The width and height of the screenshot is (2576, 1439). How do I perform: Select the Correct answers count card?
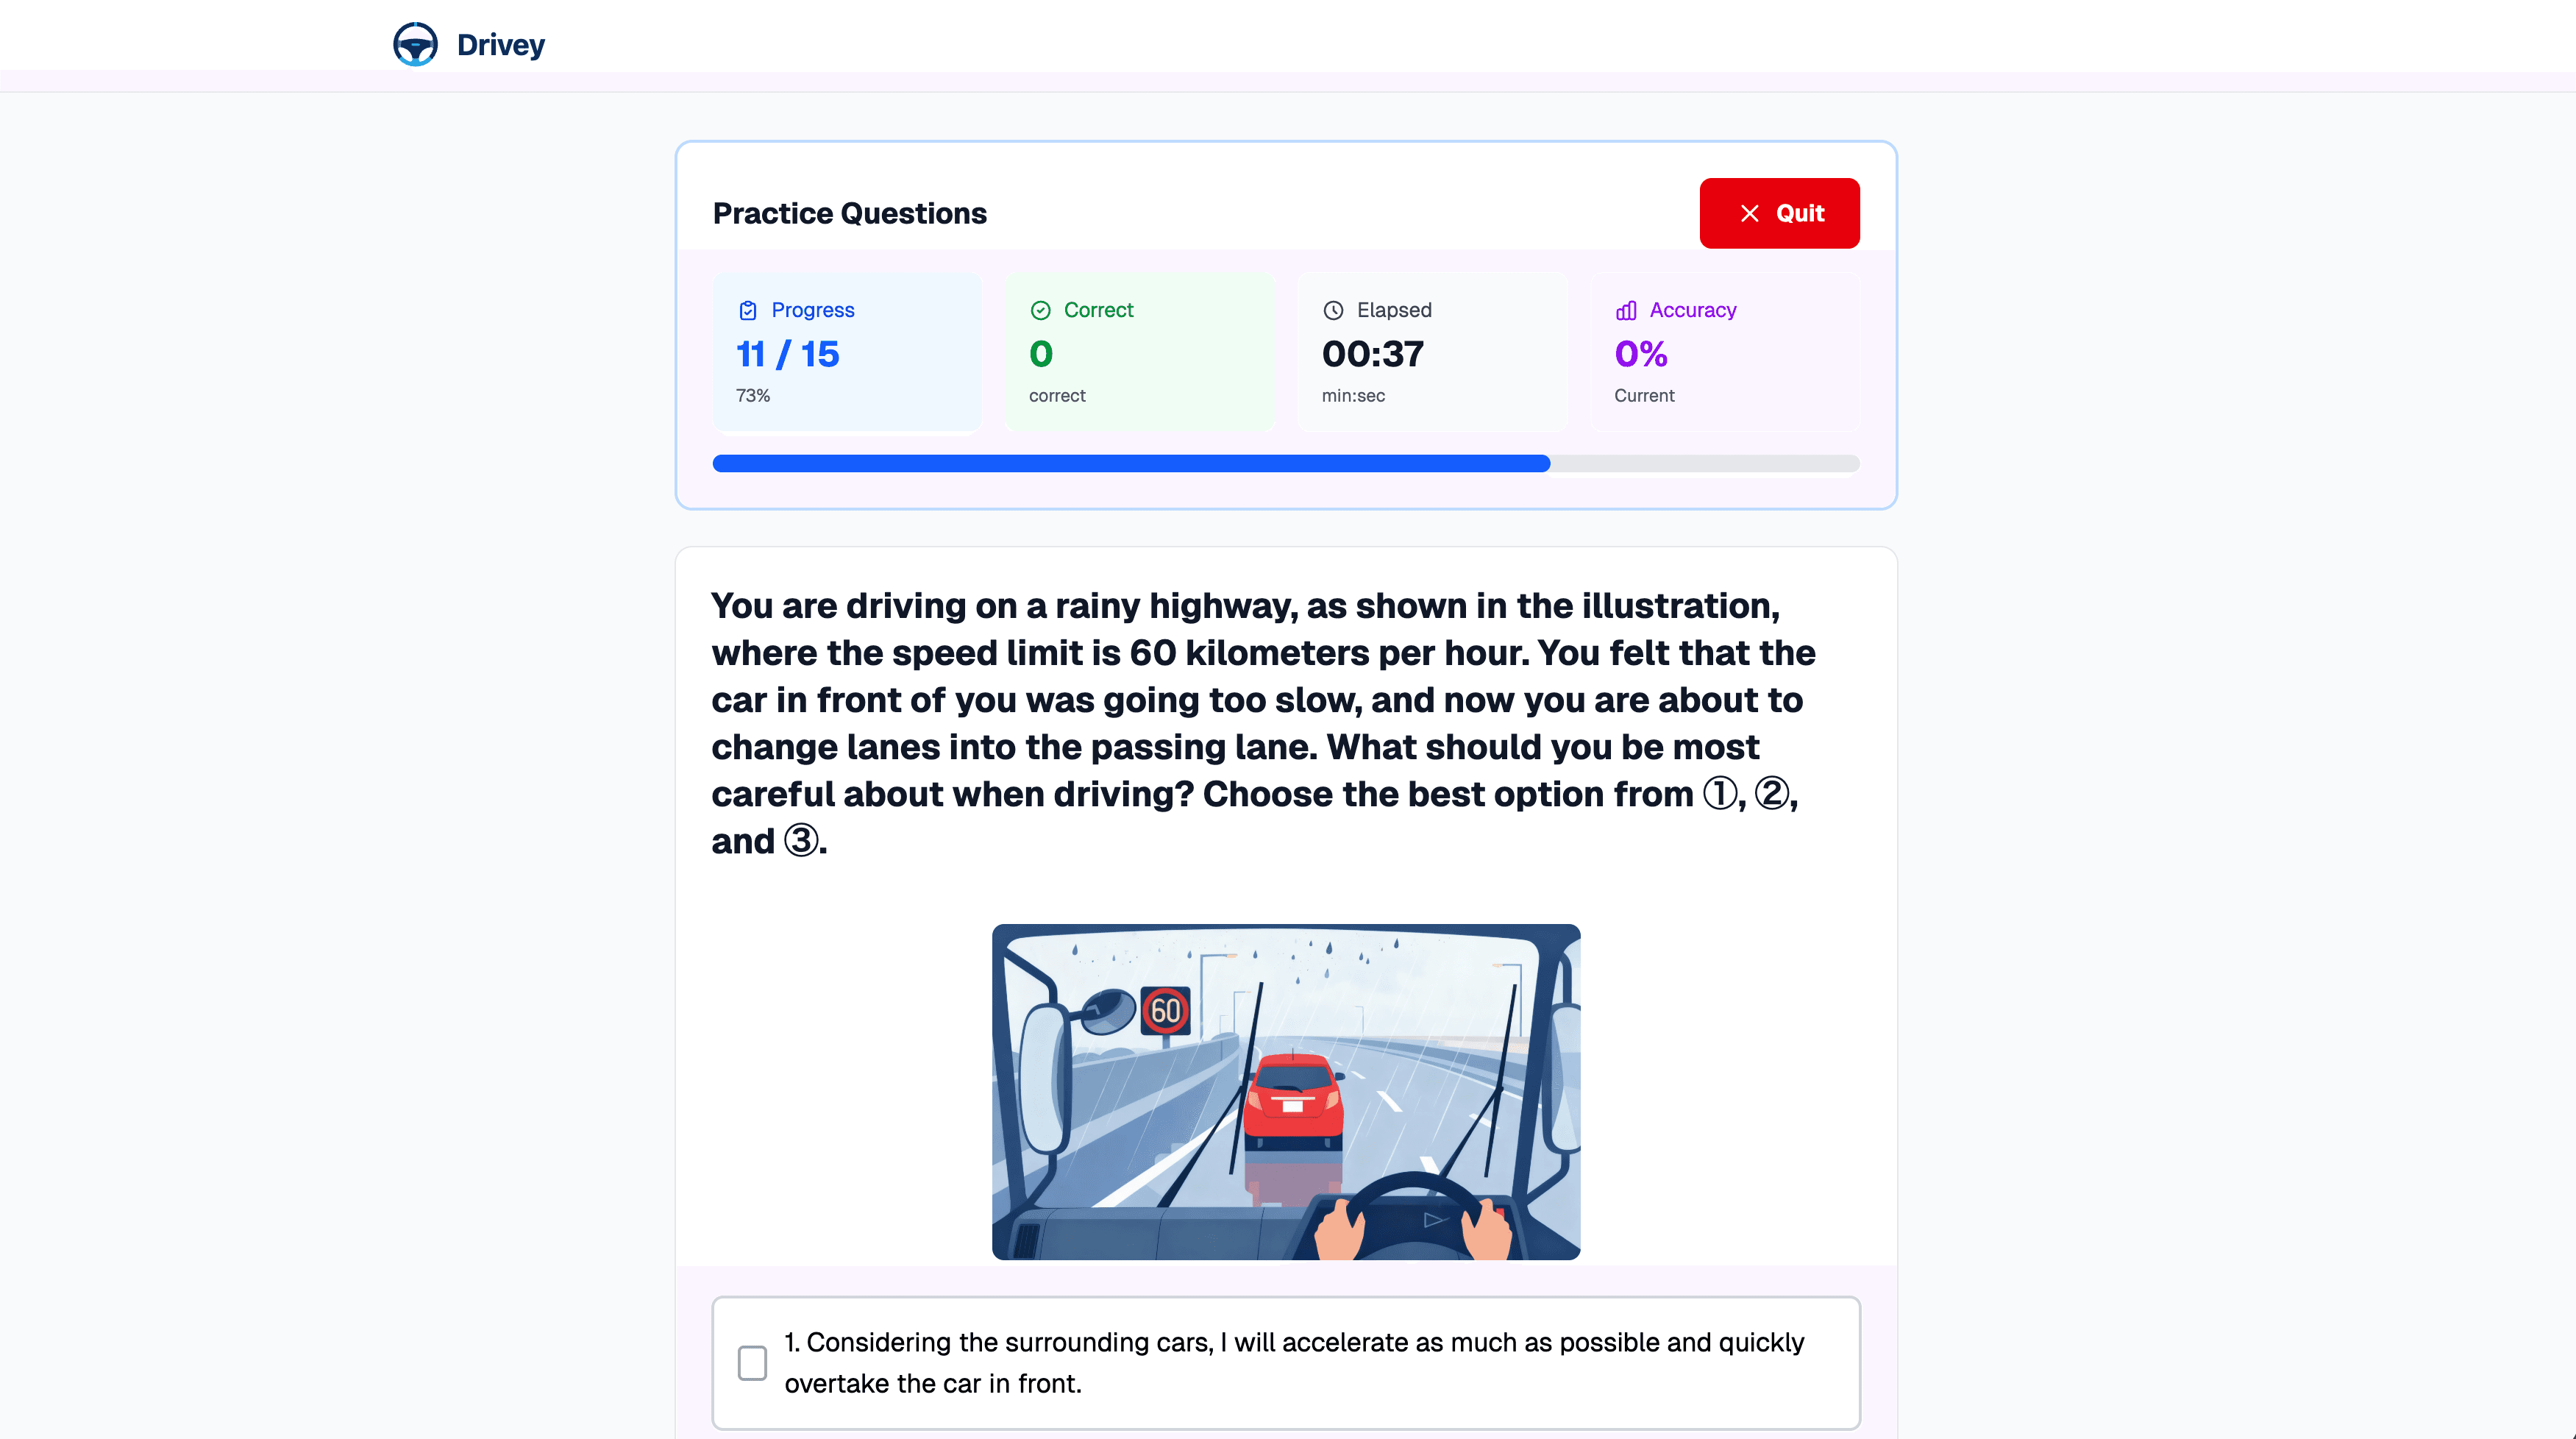[x=1139, y=351]
